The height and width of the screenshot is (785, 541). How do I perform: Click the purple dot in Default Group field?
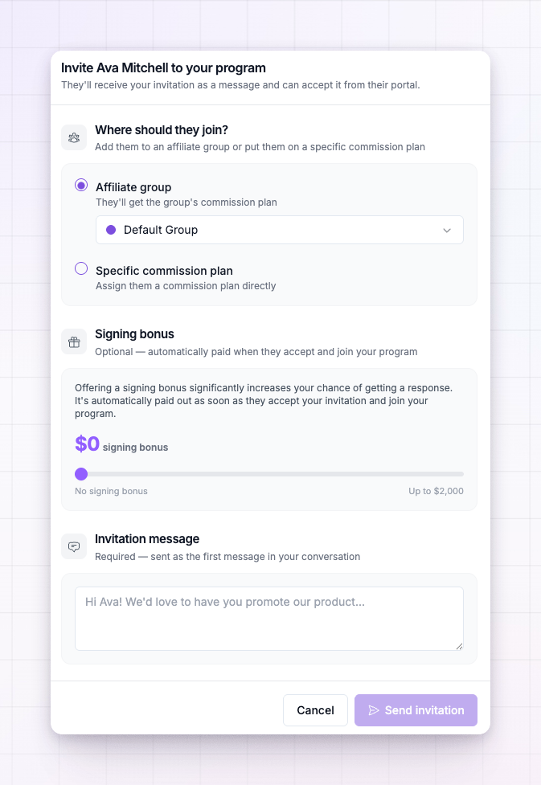coord(111,230)
